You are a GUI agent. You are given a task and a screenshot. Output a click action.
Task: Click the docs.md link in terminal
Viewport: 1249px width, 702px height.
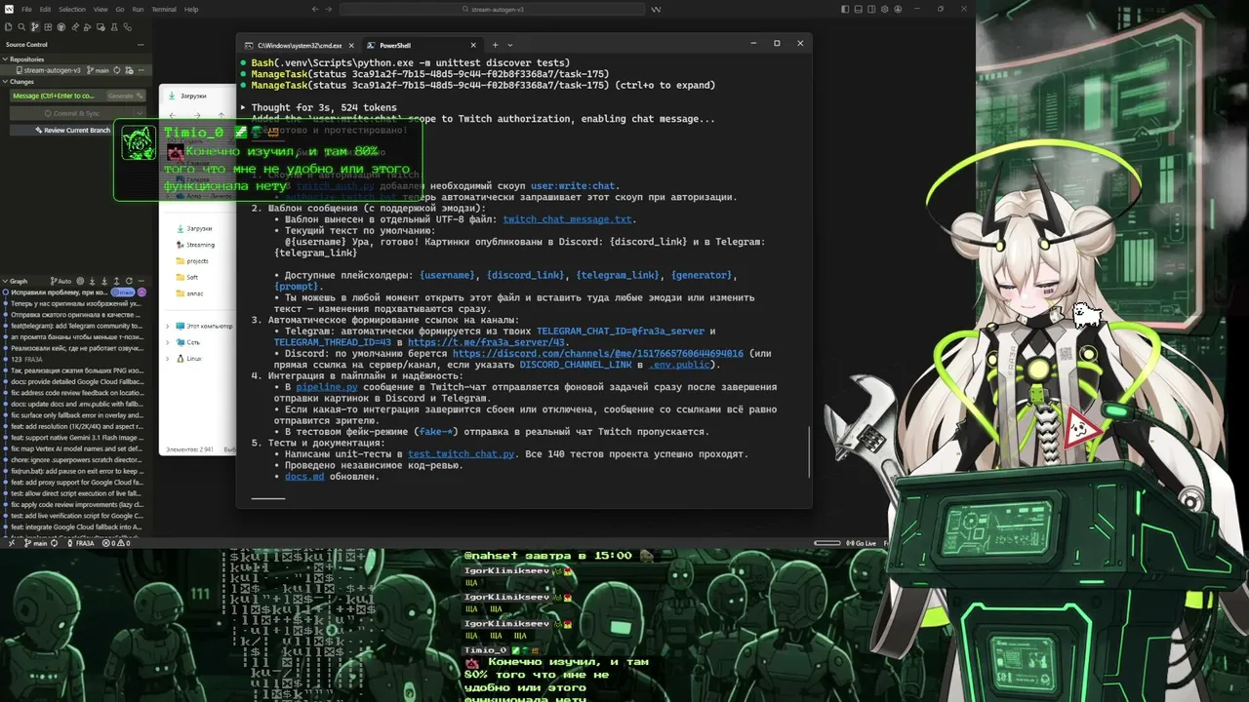pos(304,476)
